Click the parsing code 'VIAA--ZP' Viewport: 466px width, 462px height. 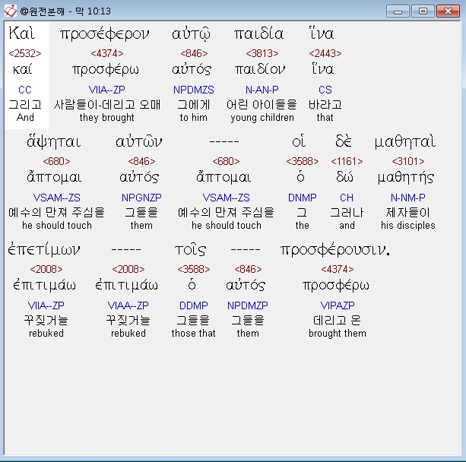click(128, 305)
